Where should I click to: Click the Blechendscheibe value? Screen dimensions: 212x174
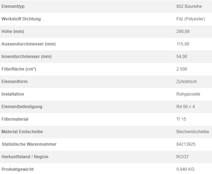[193, 132]
